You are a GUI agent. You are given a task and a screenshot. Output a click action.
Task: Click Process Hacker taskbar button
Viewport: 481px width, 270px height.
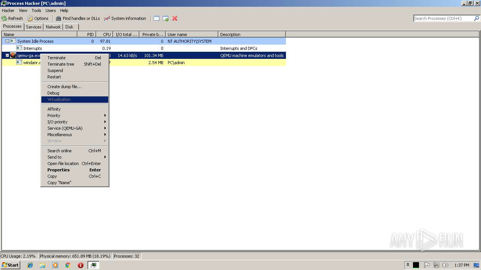[93, 265]
